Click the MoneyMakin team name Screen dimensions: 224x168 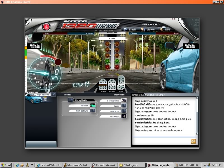(x=81, y=100)
